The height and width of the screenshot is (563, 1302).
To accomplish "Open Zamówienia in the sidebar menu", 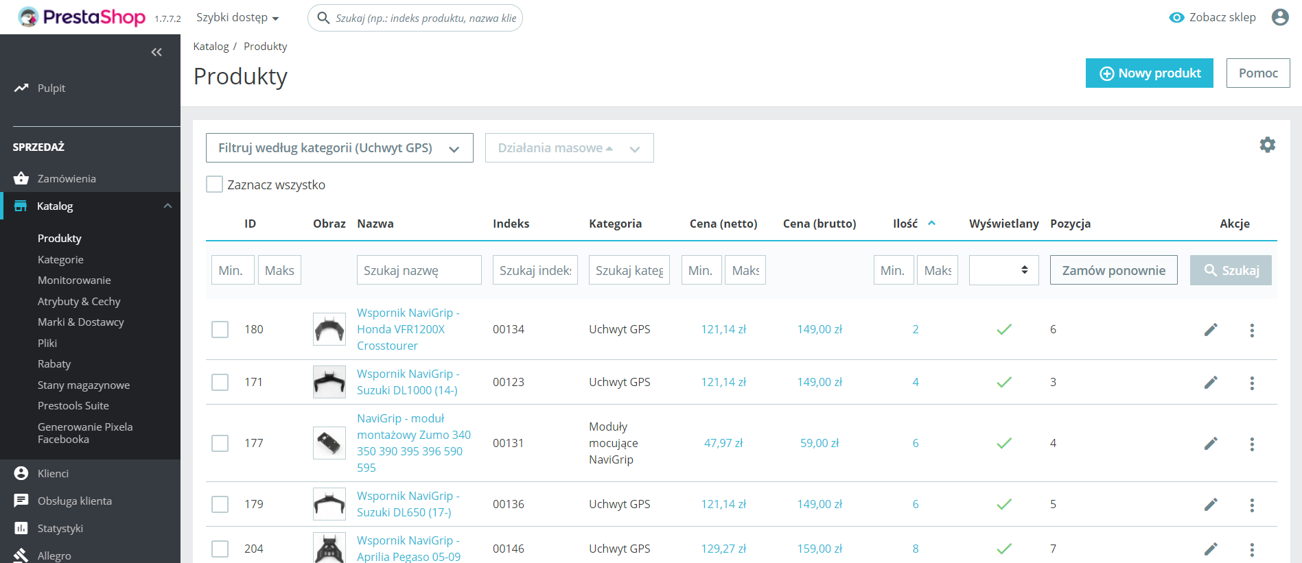I will (67, 178).
